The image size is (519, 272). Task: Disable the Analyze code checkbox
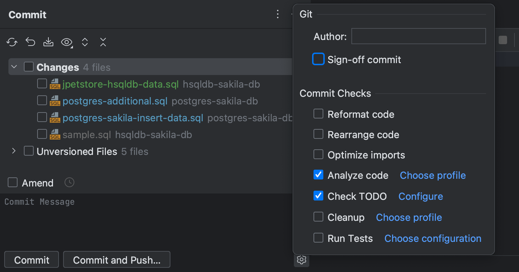coord(318,175)
